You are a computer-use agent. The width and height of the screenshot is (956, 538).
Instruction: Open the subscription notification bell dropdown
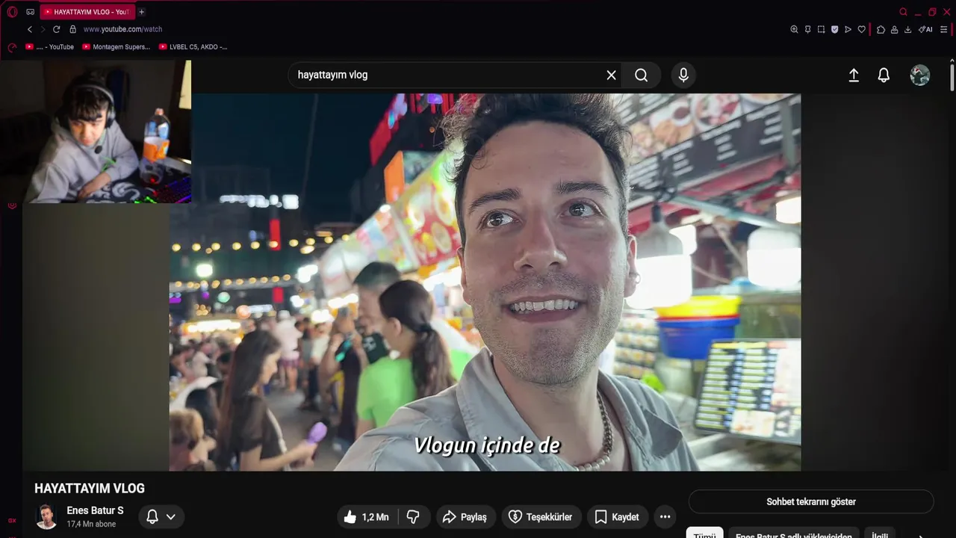pyautogui.click(x=161, y=516)
